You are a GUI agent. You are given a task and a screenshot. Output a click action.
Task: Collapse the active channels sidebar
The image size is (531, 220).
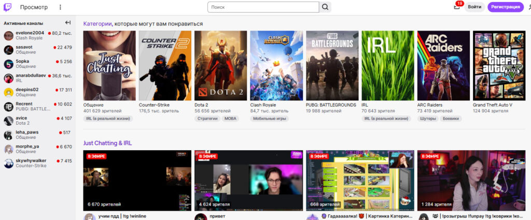[x=67, y=23]
